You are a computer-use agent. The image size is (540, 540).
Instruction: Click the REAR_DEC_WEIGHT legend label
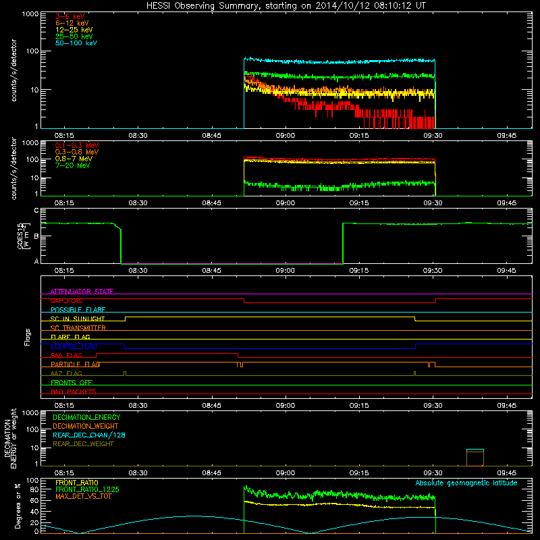coord(83,444)
